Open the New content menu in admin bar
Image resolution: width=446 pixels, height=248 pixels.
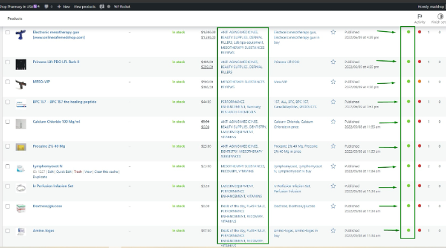tap(64, 6)
